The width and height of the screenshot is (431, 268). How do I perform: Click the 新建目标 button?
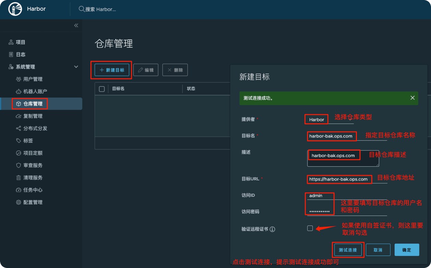click(x=112, y=70)
